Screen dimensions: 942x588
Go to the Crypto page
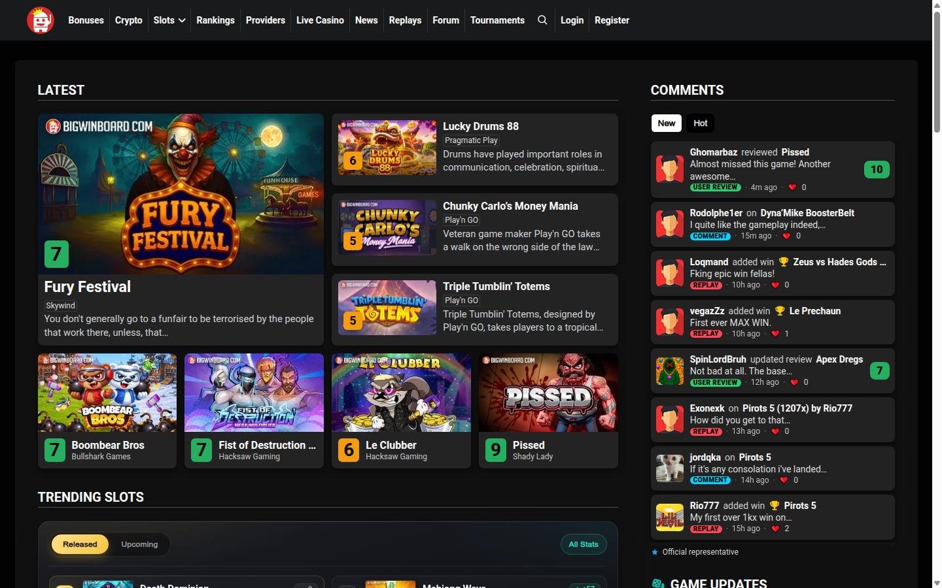129,20
